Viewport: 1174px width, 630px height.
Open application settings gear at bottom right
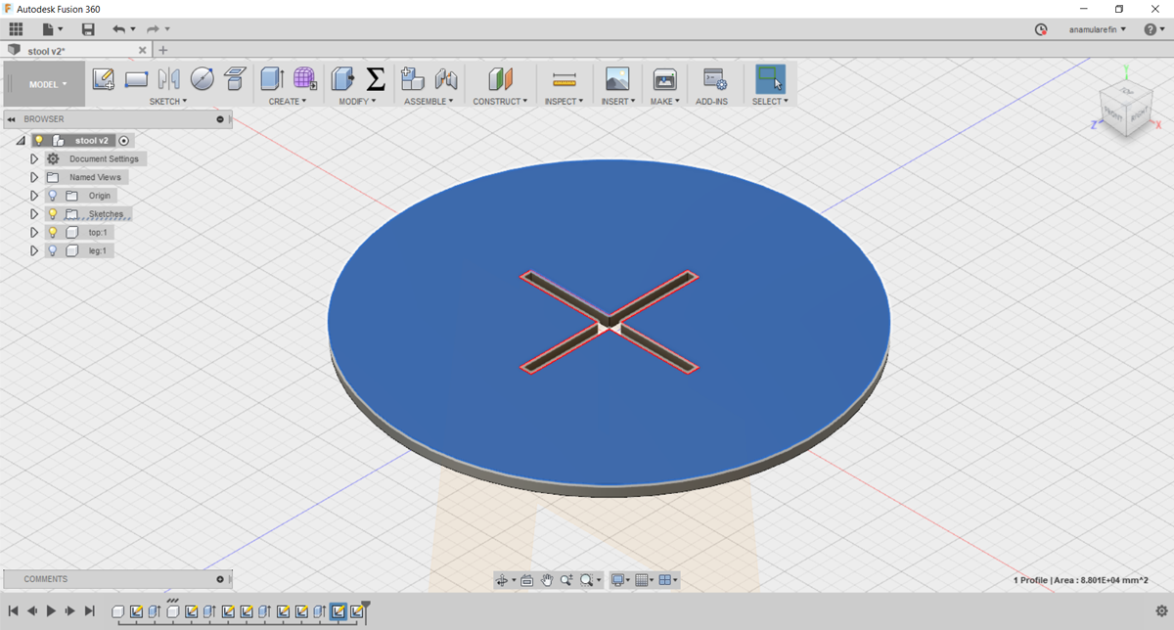(1161, 611)
